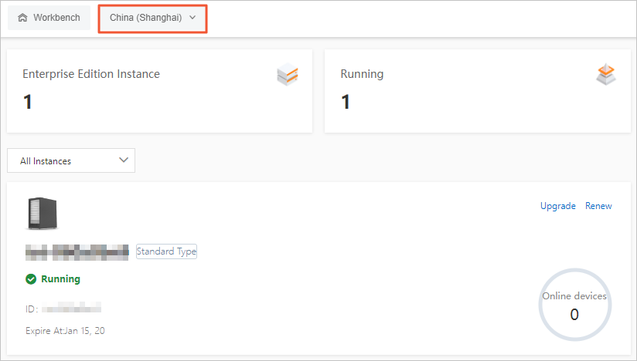
Task: Click the Workbench home icon
Action: tap(22, 18)
